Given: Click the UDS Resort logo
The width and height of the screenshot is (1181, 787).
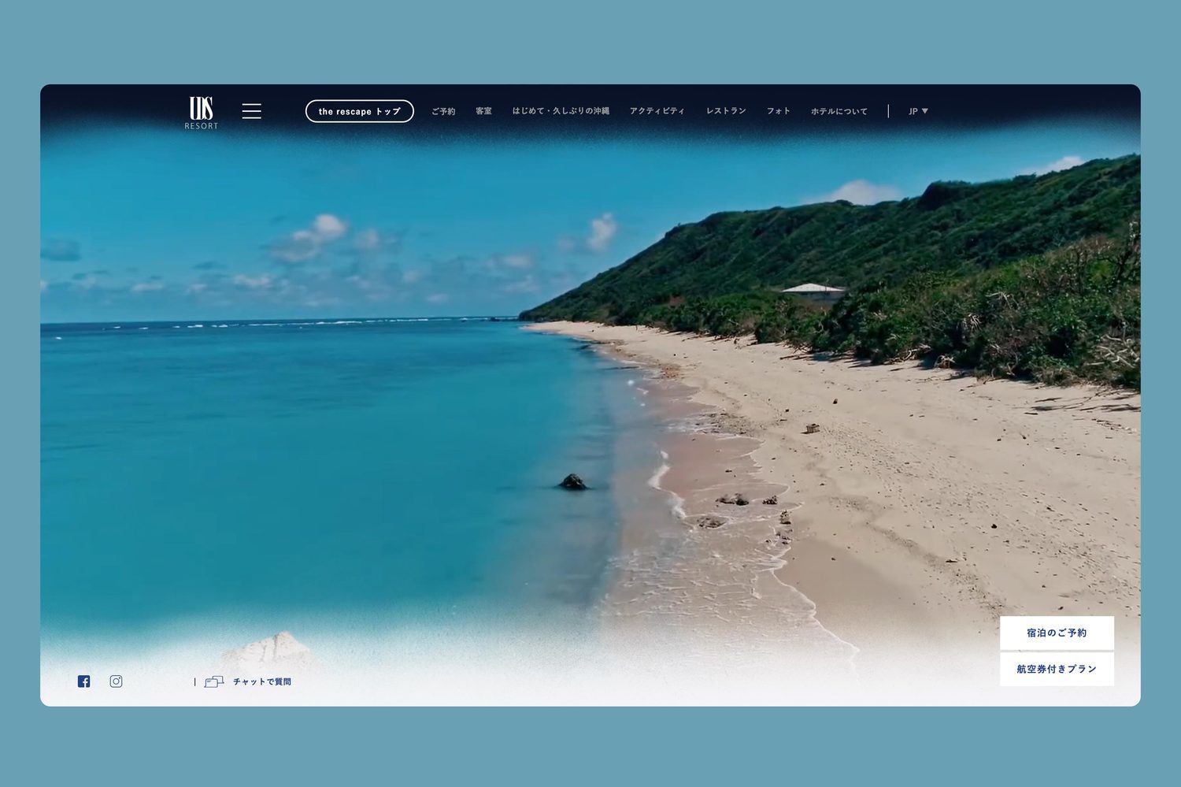Looking at the screenshot, I should (202, 113).
